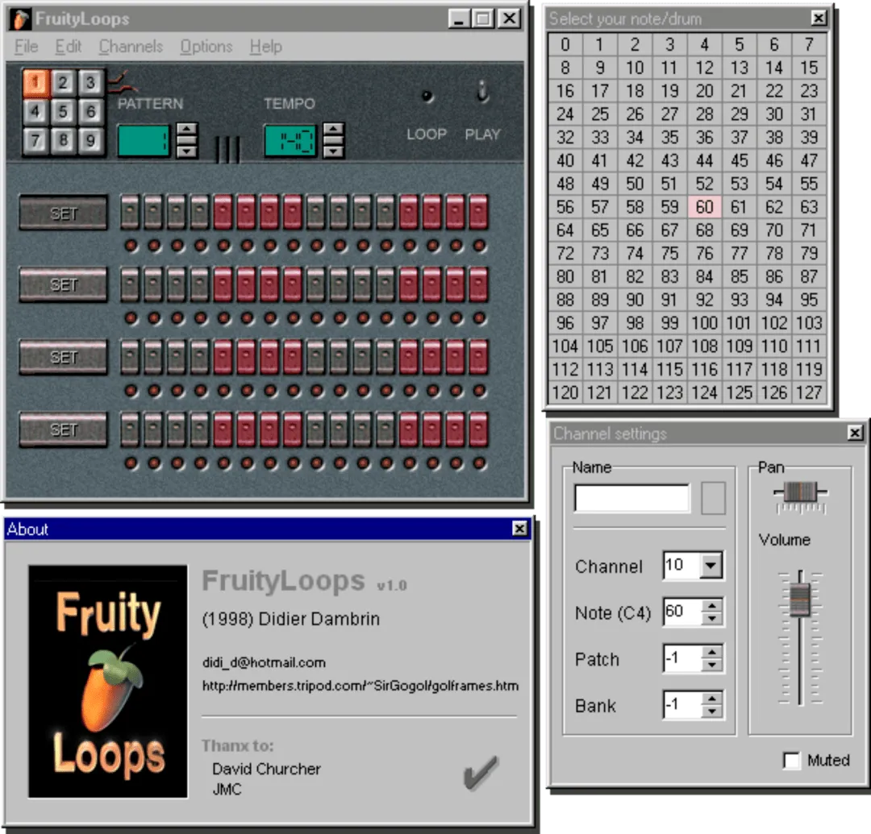Close the Channel settings window
Screen dimensions: 871x834
pyautogui.click(x=856, y=433)
